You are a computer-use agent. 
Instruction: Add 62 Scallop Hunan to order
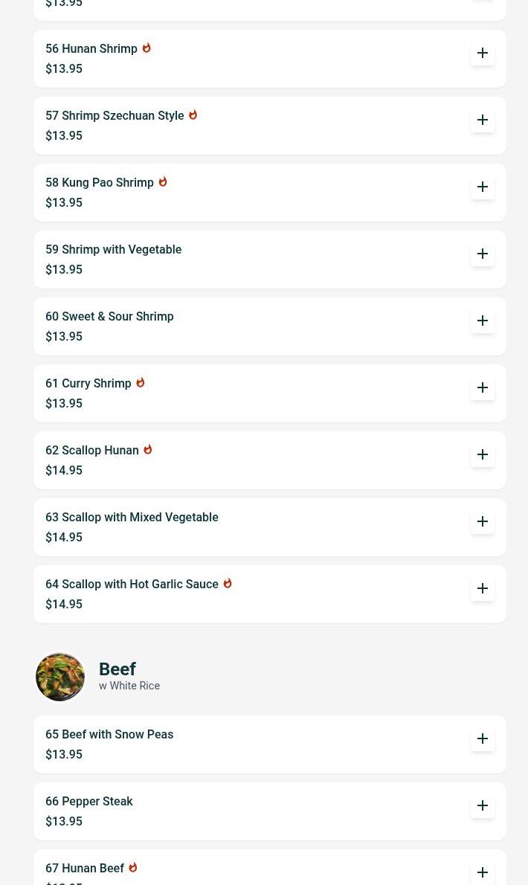pyautogui.click(x=483, y=454)
